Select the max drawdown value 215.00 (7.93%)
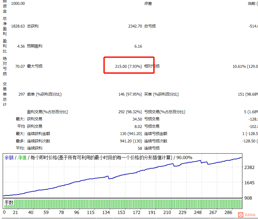The height and width of the screenshot is (219, 258). pyautogui.click(x=129, y=66)
